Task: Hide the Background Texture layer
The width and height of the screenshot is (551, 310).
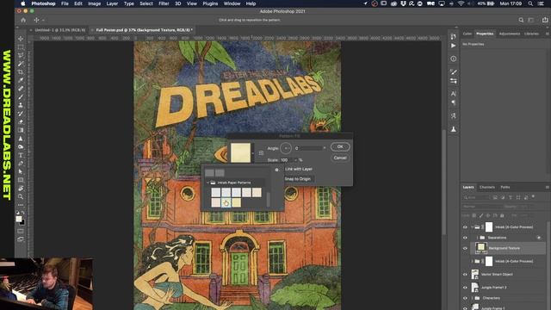Action: coord(465,248)
